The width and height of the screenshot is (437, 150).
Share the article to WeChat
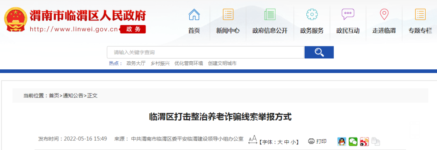pyautogui.click(x=353, y=142)
